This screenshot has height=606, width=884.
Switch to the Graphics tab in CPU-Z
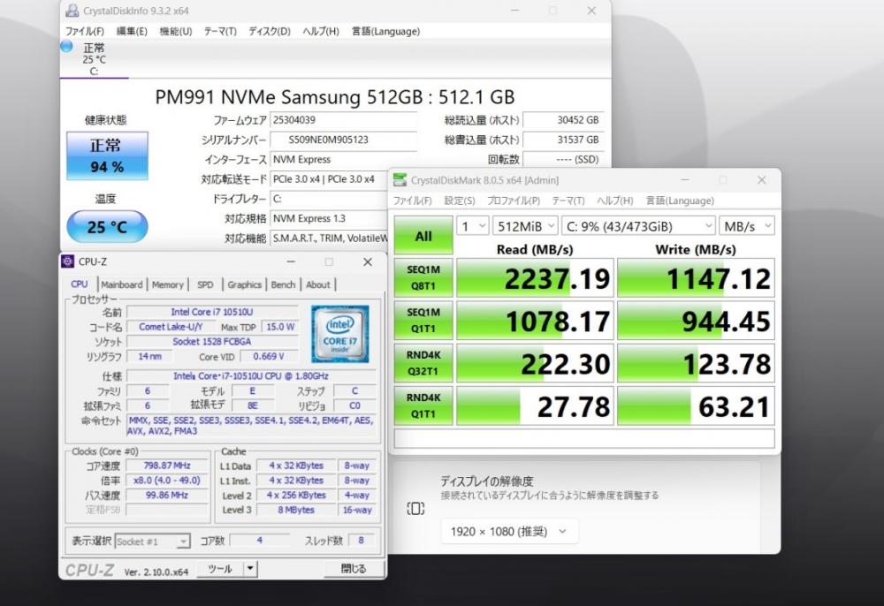click(244, 285)
